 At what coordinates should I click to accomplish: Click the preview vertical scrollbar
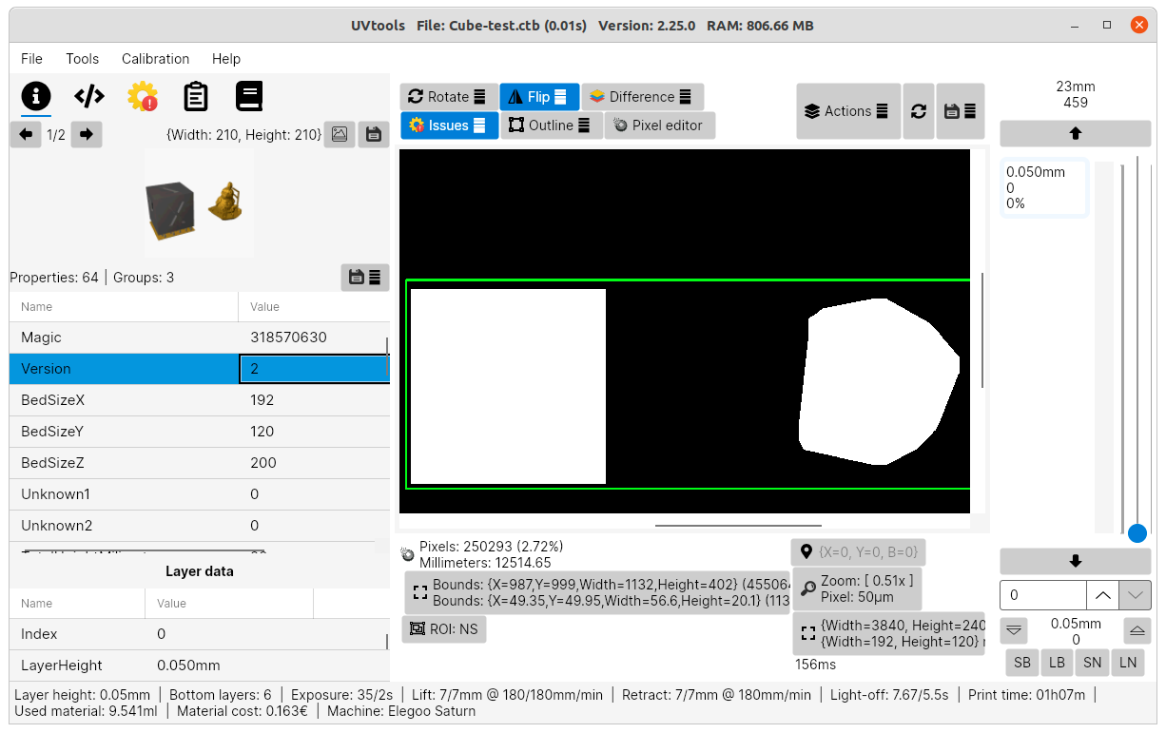[x=981, y=330]
